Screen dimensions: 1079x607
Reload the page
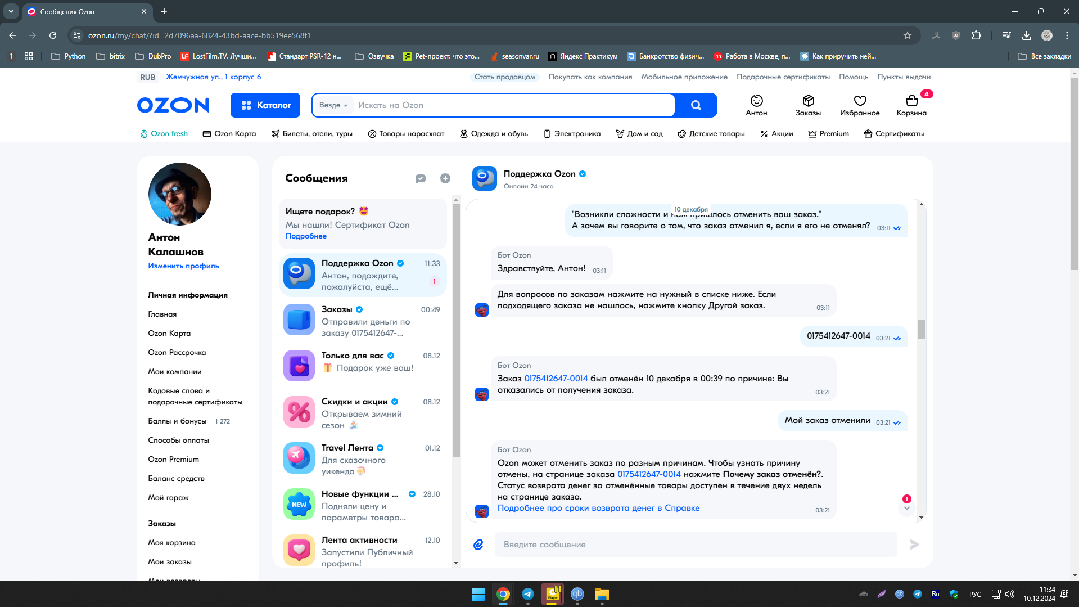pos(53,35)
